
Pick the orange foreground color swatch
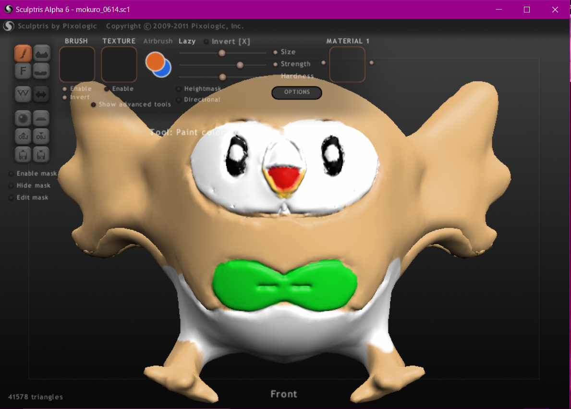point(155,61)
